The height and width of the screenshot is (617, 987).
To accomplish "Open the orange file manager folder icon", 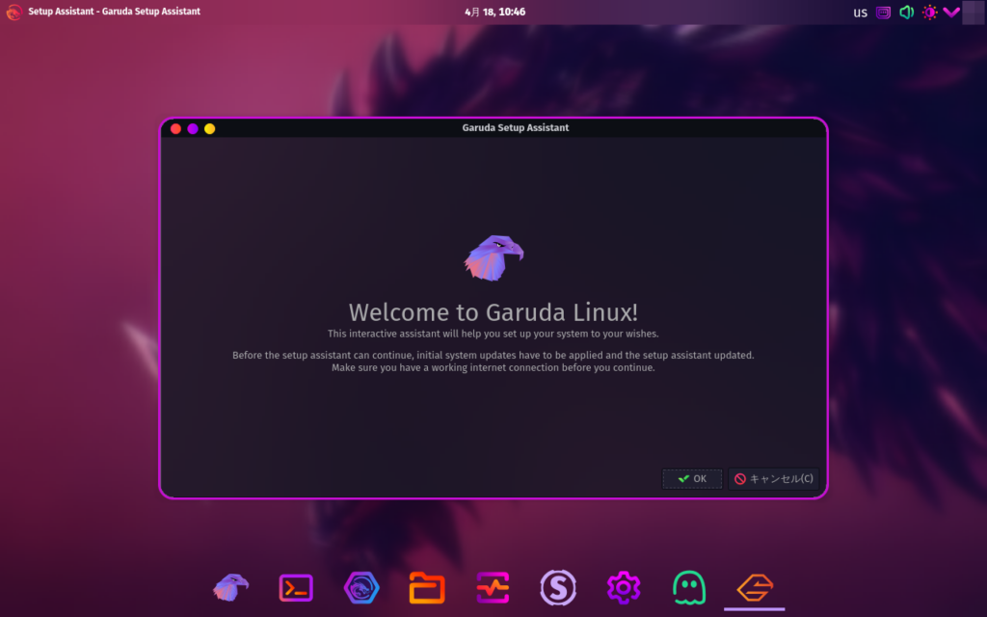I will (x=427, y=586).
